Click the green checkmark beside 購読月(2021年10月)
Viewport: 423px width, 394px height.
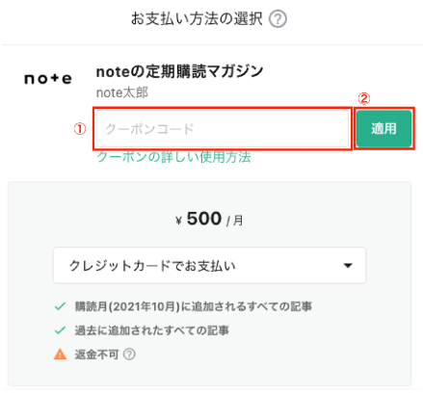point(61,306)
